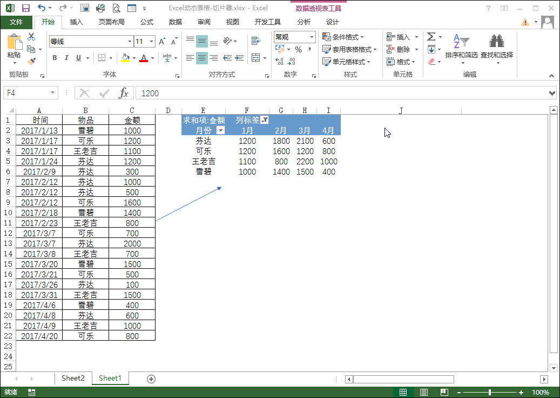Screen dimensions: 560x398
Task: Toggle center horizontal alignment
Action: coord(201,58)
